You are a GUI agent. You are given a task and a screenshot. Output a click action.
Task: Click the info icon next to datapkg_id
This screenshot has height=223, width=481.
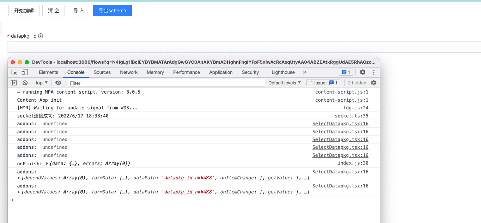41,36
